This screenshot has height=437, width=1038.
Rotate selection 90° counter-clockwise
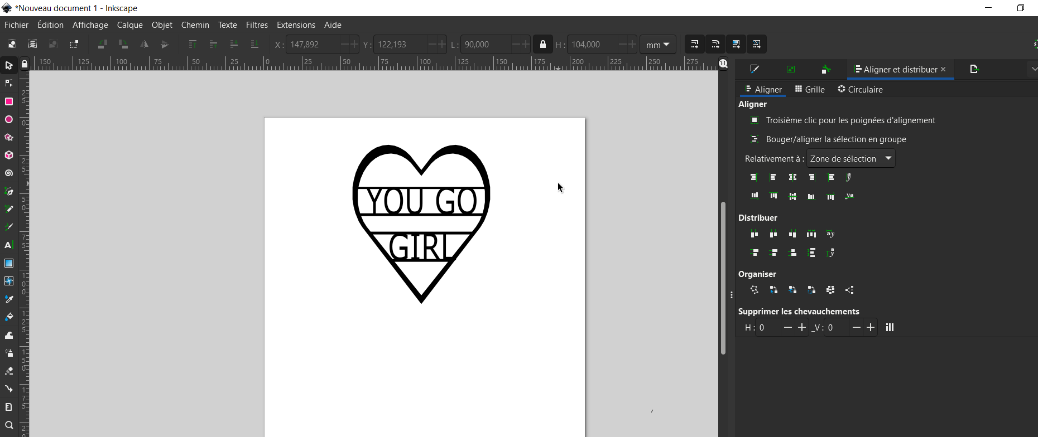102,44
